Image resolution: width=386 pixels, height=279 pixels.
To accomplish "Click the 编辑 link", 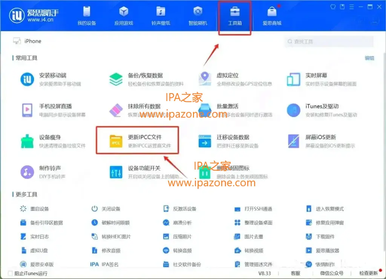I will tap(369, 58).
